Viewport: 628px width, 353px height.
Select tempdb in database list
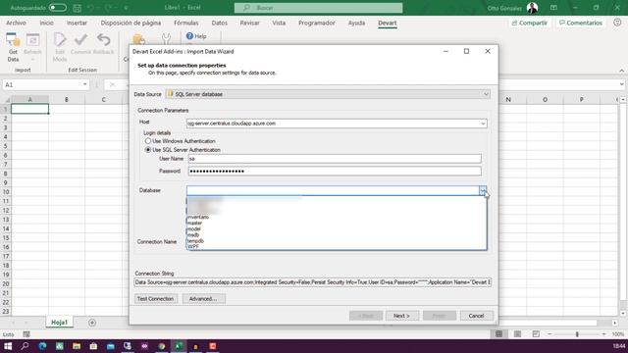pos(337,241)
